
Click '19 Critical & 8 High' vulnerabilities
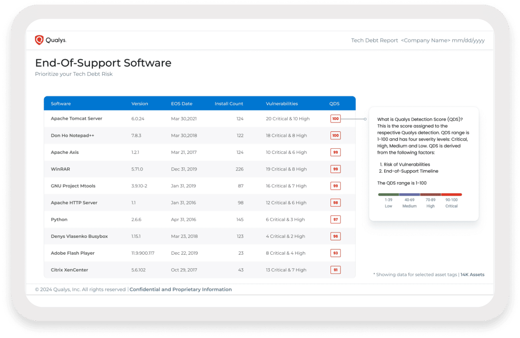[x=286, y=169]
